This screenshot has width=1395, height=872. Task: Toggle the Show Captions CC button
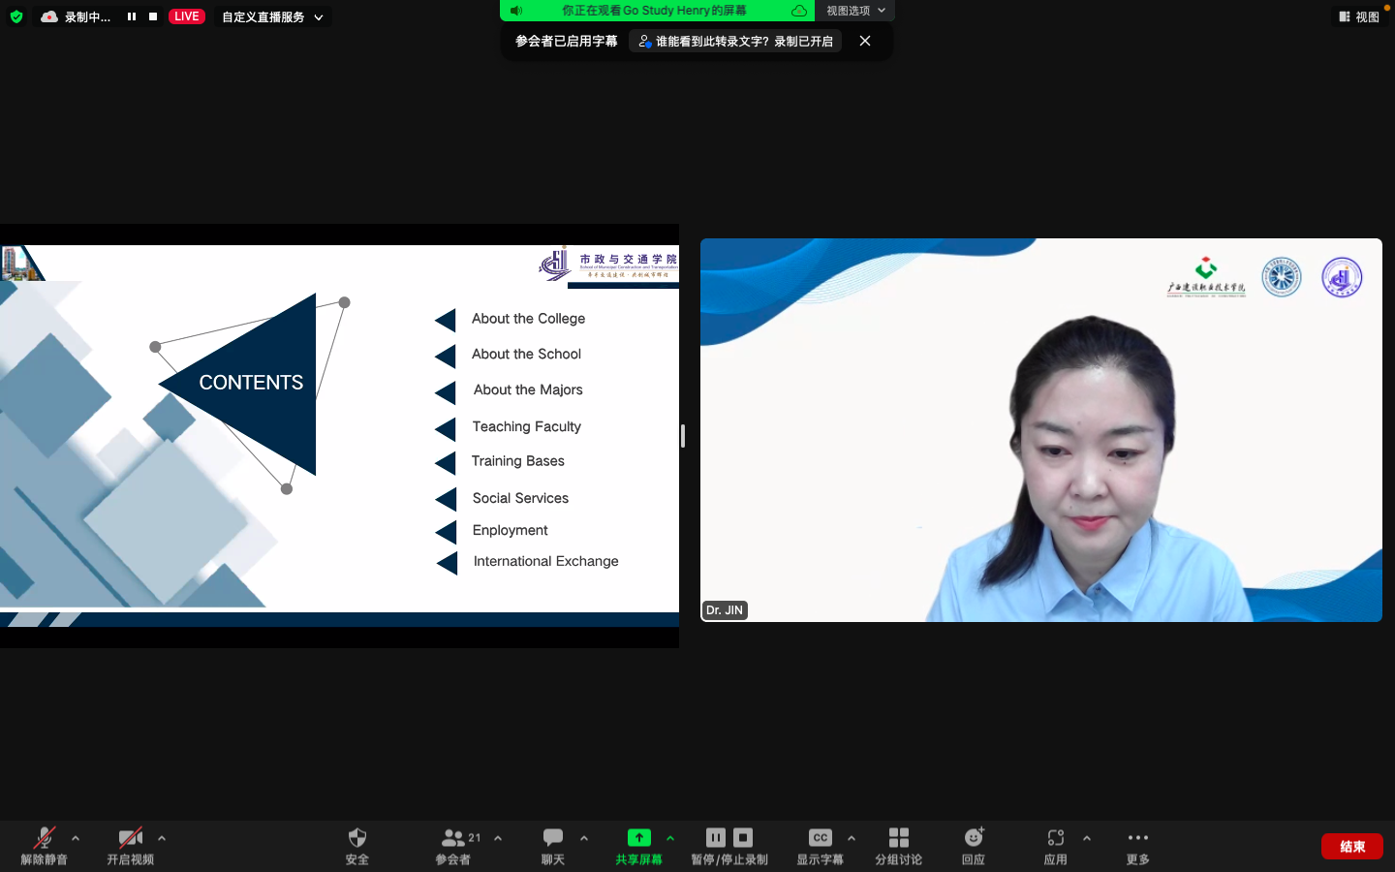[820, 839]
